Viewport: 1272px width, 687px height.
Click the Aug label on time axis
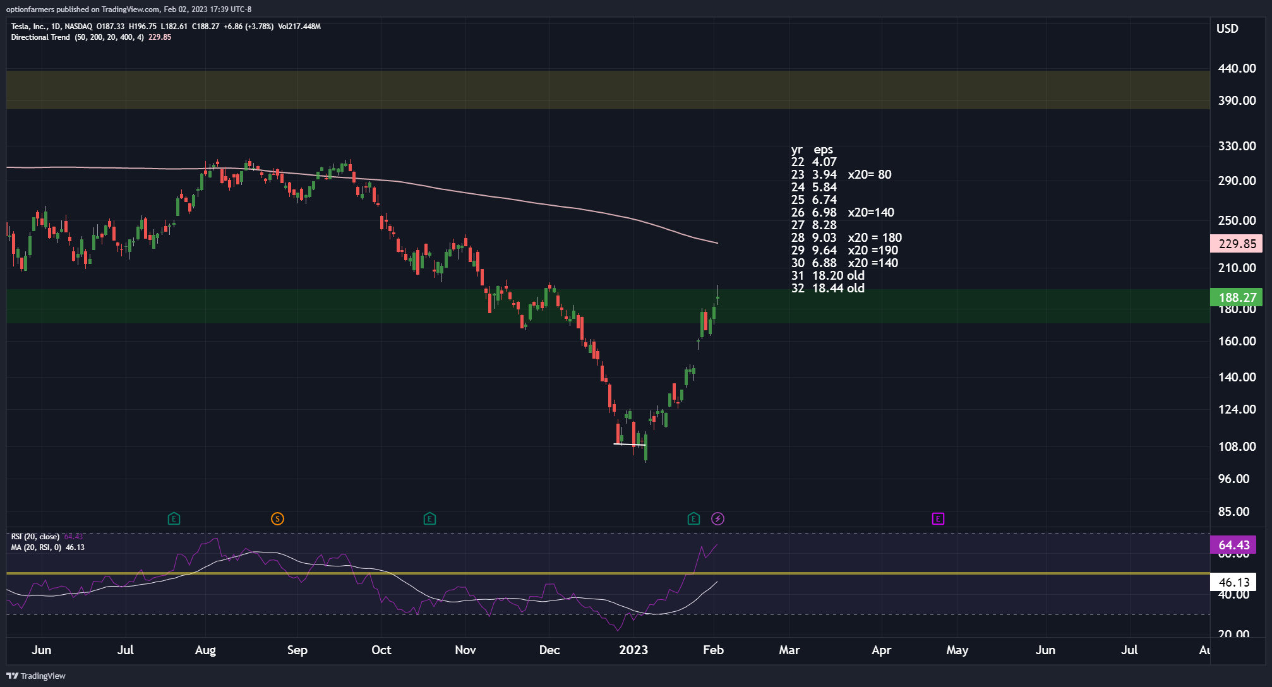[205, 650]
